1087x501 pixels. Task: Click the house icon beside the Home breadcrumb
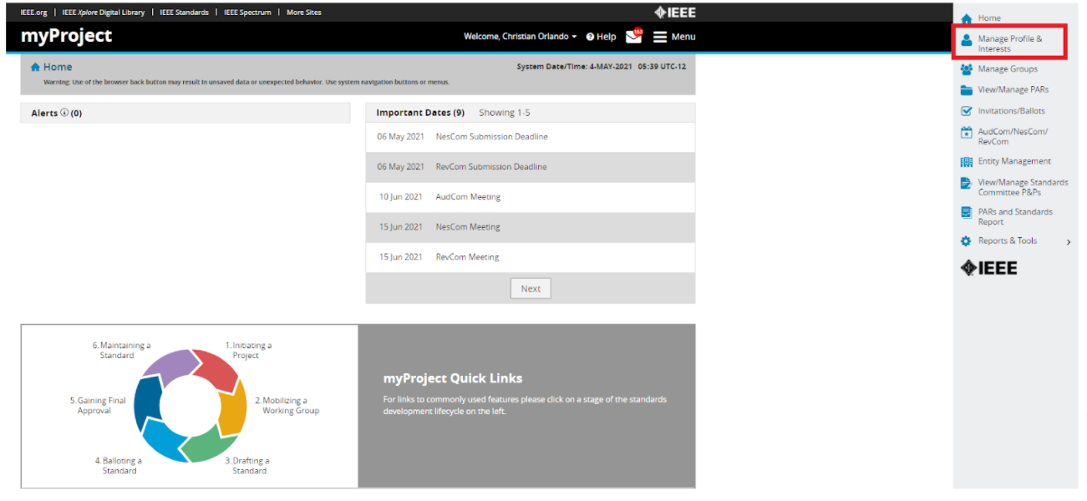click(x=35, y=68)
